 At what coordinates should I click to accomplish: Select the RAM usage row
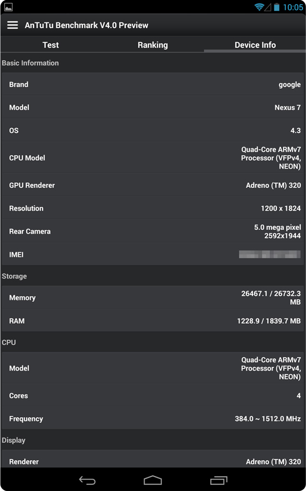pos(153,320)
